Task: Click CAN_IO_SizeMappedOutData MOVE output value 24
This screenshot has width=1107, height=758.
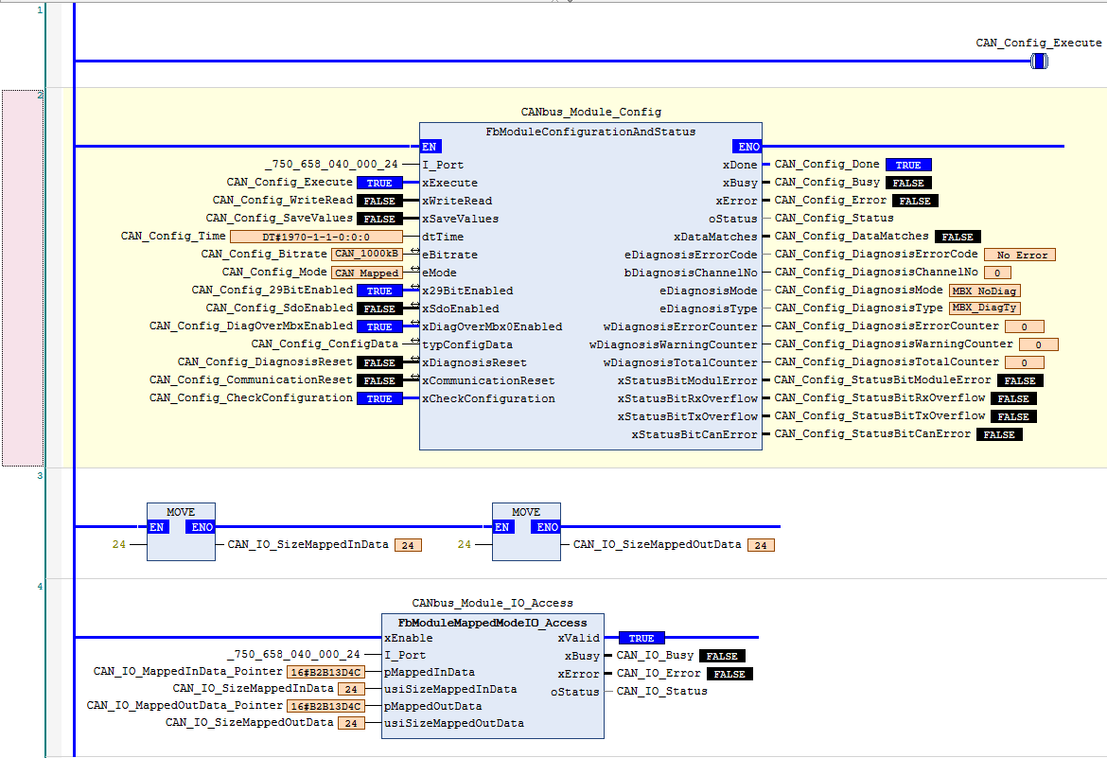Action: click(x=761, y=545)
